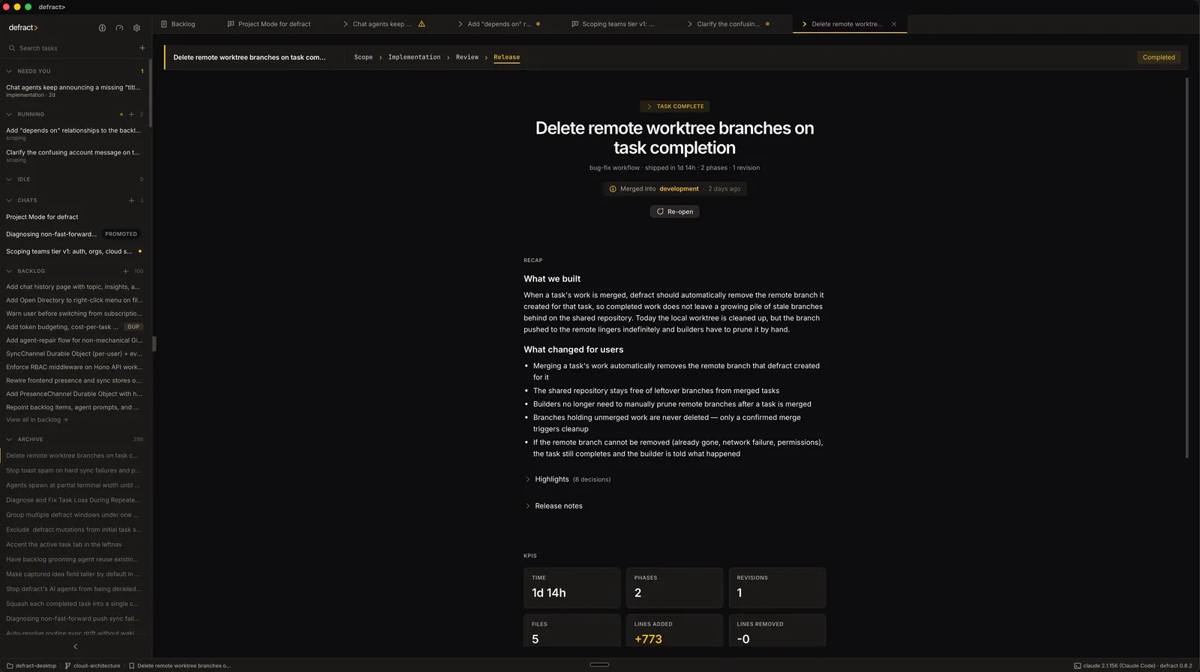
Task: Collapse the left sidebar with the arrow icon
Action: click(75, 646)
